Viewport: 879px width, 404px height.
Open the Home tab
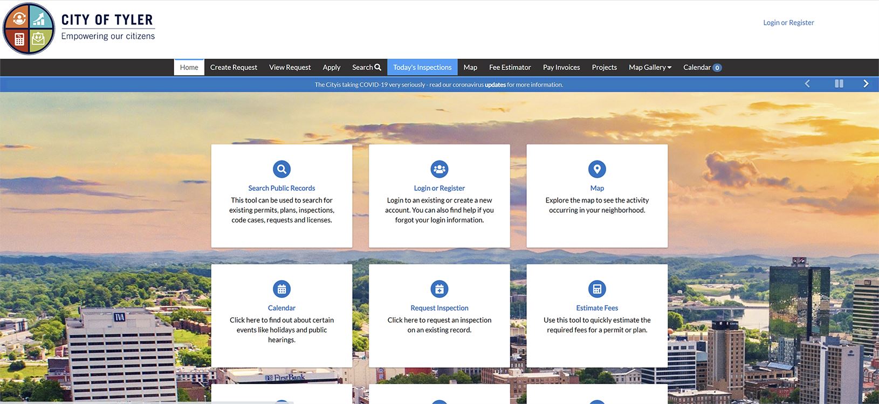(x=189, y=67)
